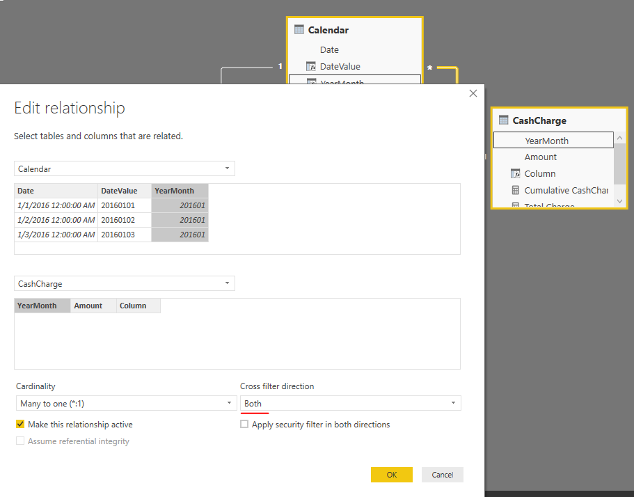Click cell 20160101 in the preview
The width and height of the screenshot is (634, 497).
click(125, 205)
